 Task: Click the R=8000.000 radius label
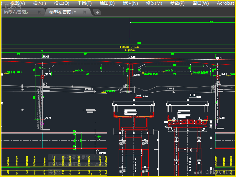click(130, 50)
